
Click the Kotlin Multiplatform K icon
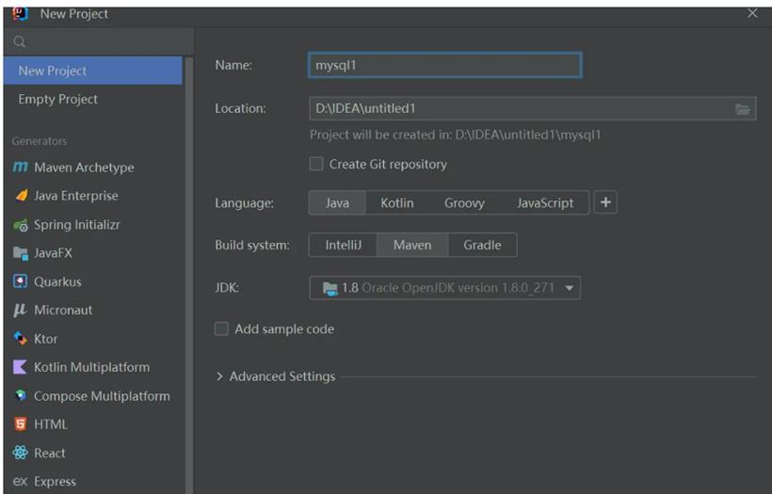20,367
